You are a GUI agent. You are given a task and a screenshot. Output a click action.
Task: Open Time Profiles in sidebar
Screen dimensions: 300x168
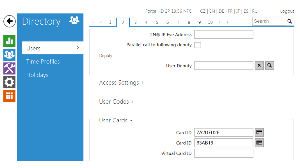click(43, 62)
